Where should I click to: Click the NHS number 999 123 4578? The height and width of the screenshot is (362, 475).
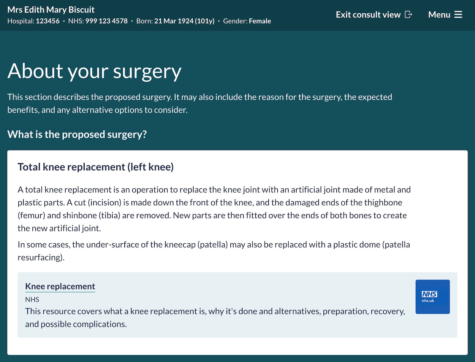pos(106,21)
